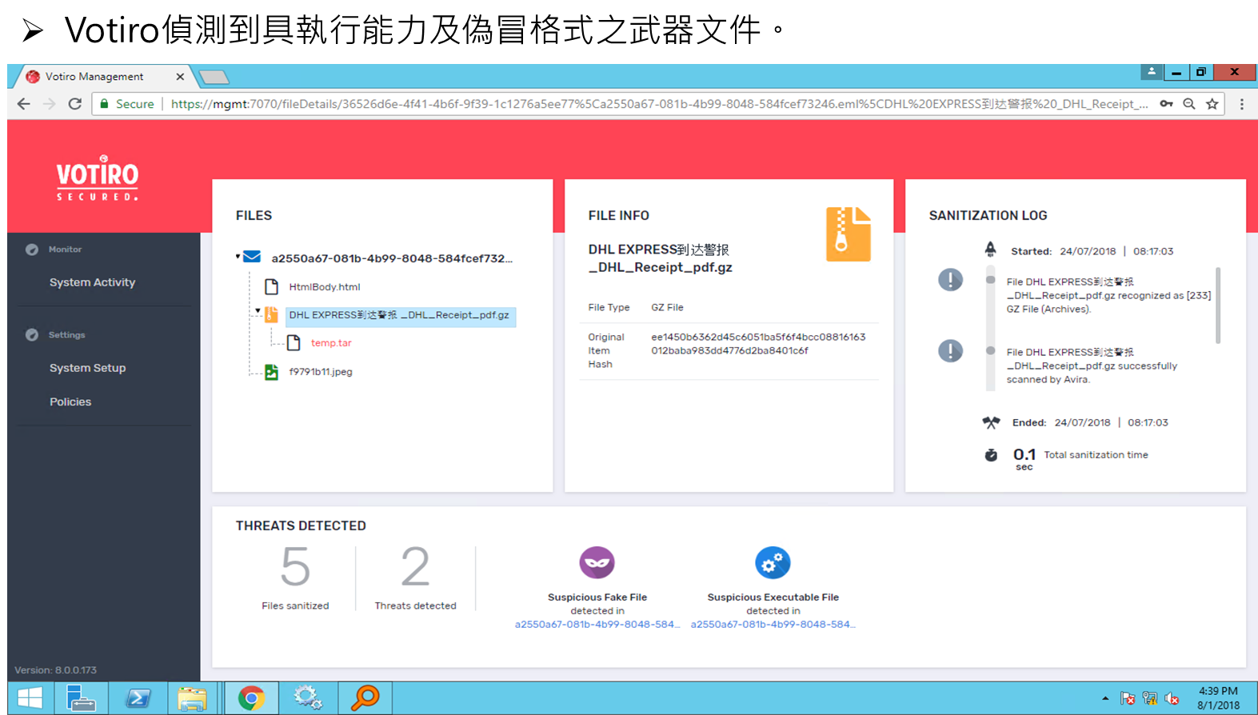
Task: Click the Action Center flag tray icon
Action: pos(1128,698)
